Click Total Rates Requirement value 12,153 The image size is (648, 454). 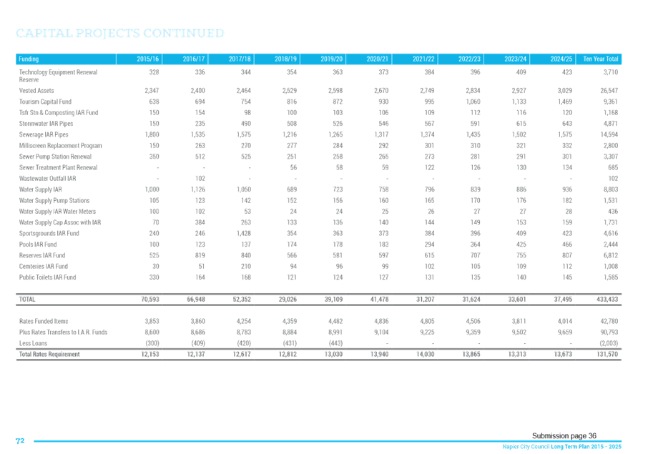(x=150, y=354)
